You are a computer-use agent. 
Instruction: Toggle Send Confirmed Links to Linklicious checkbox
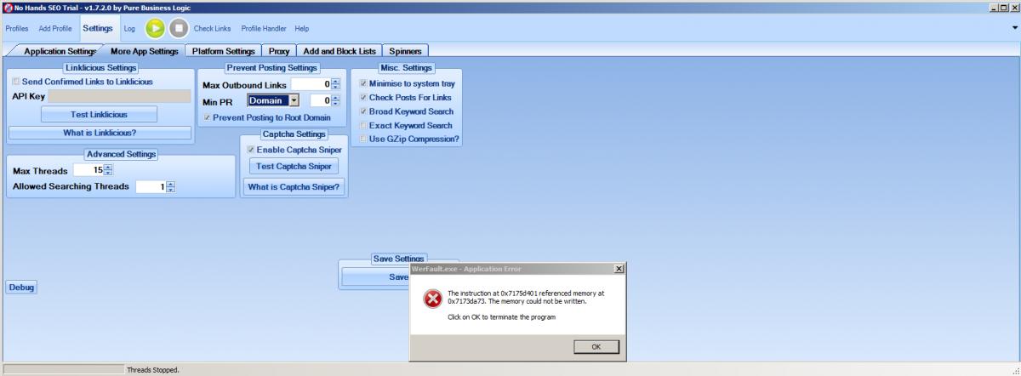point(16,82)
